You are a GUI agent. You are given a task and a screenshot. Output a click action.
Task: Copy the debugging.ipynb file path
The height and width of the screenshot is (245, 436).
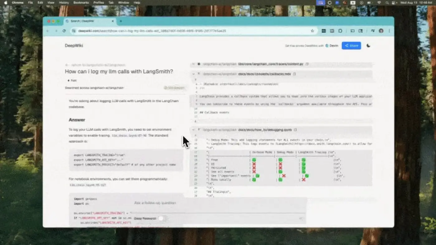point(295,130)
